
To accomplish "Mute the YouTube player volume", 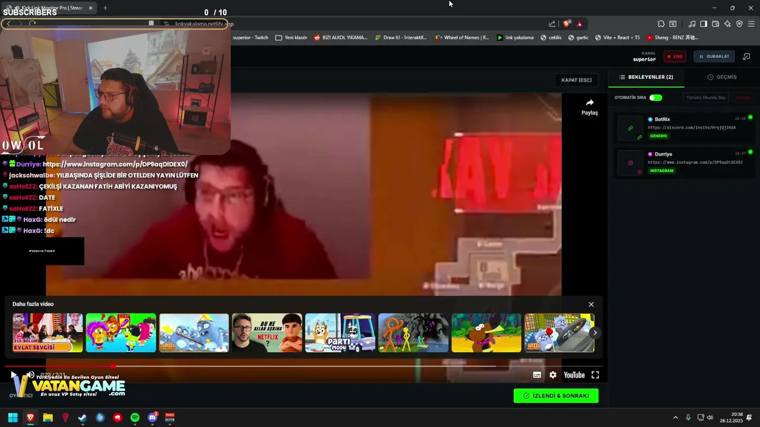I will [x=30, y=375].
